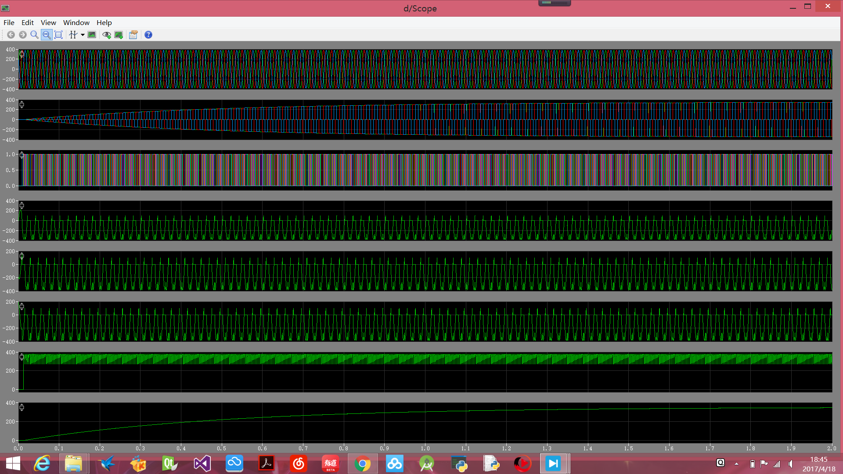
Task: Toggle axis lock on the fourth green waveform plot
Action: [x=22, y=205]
